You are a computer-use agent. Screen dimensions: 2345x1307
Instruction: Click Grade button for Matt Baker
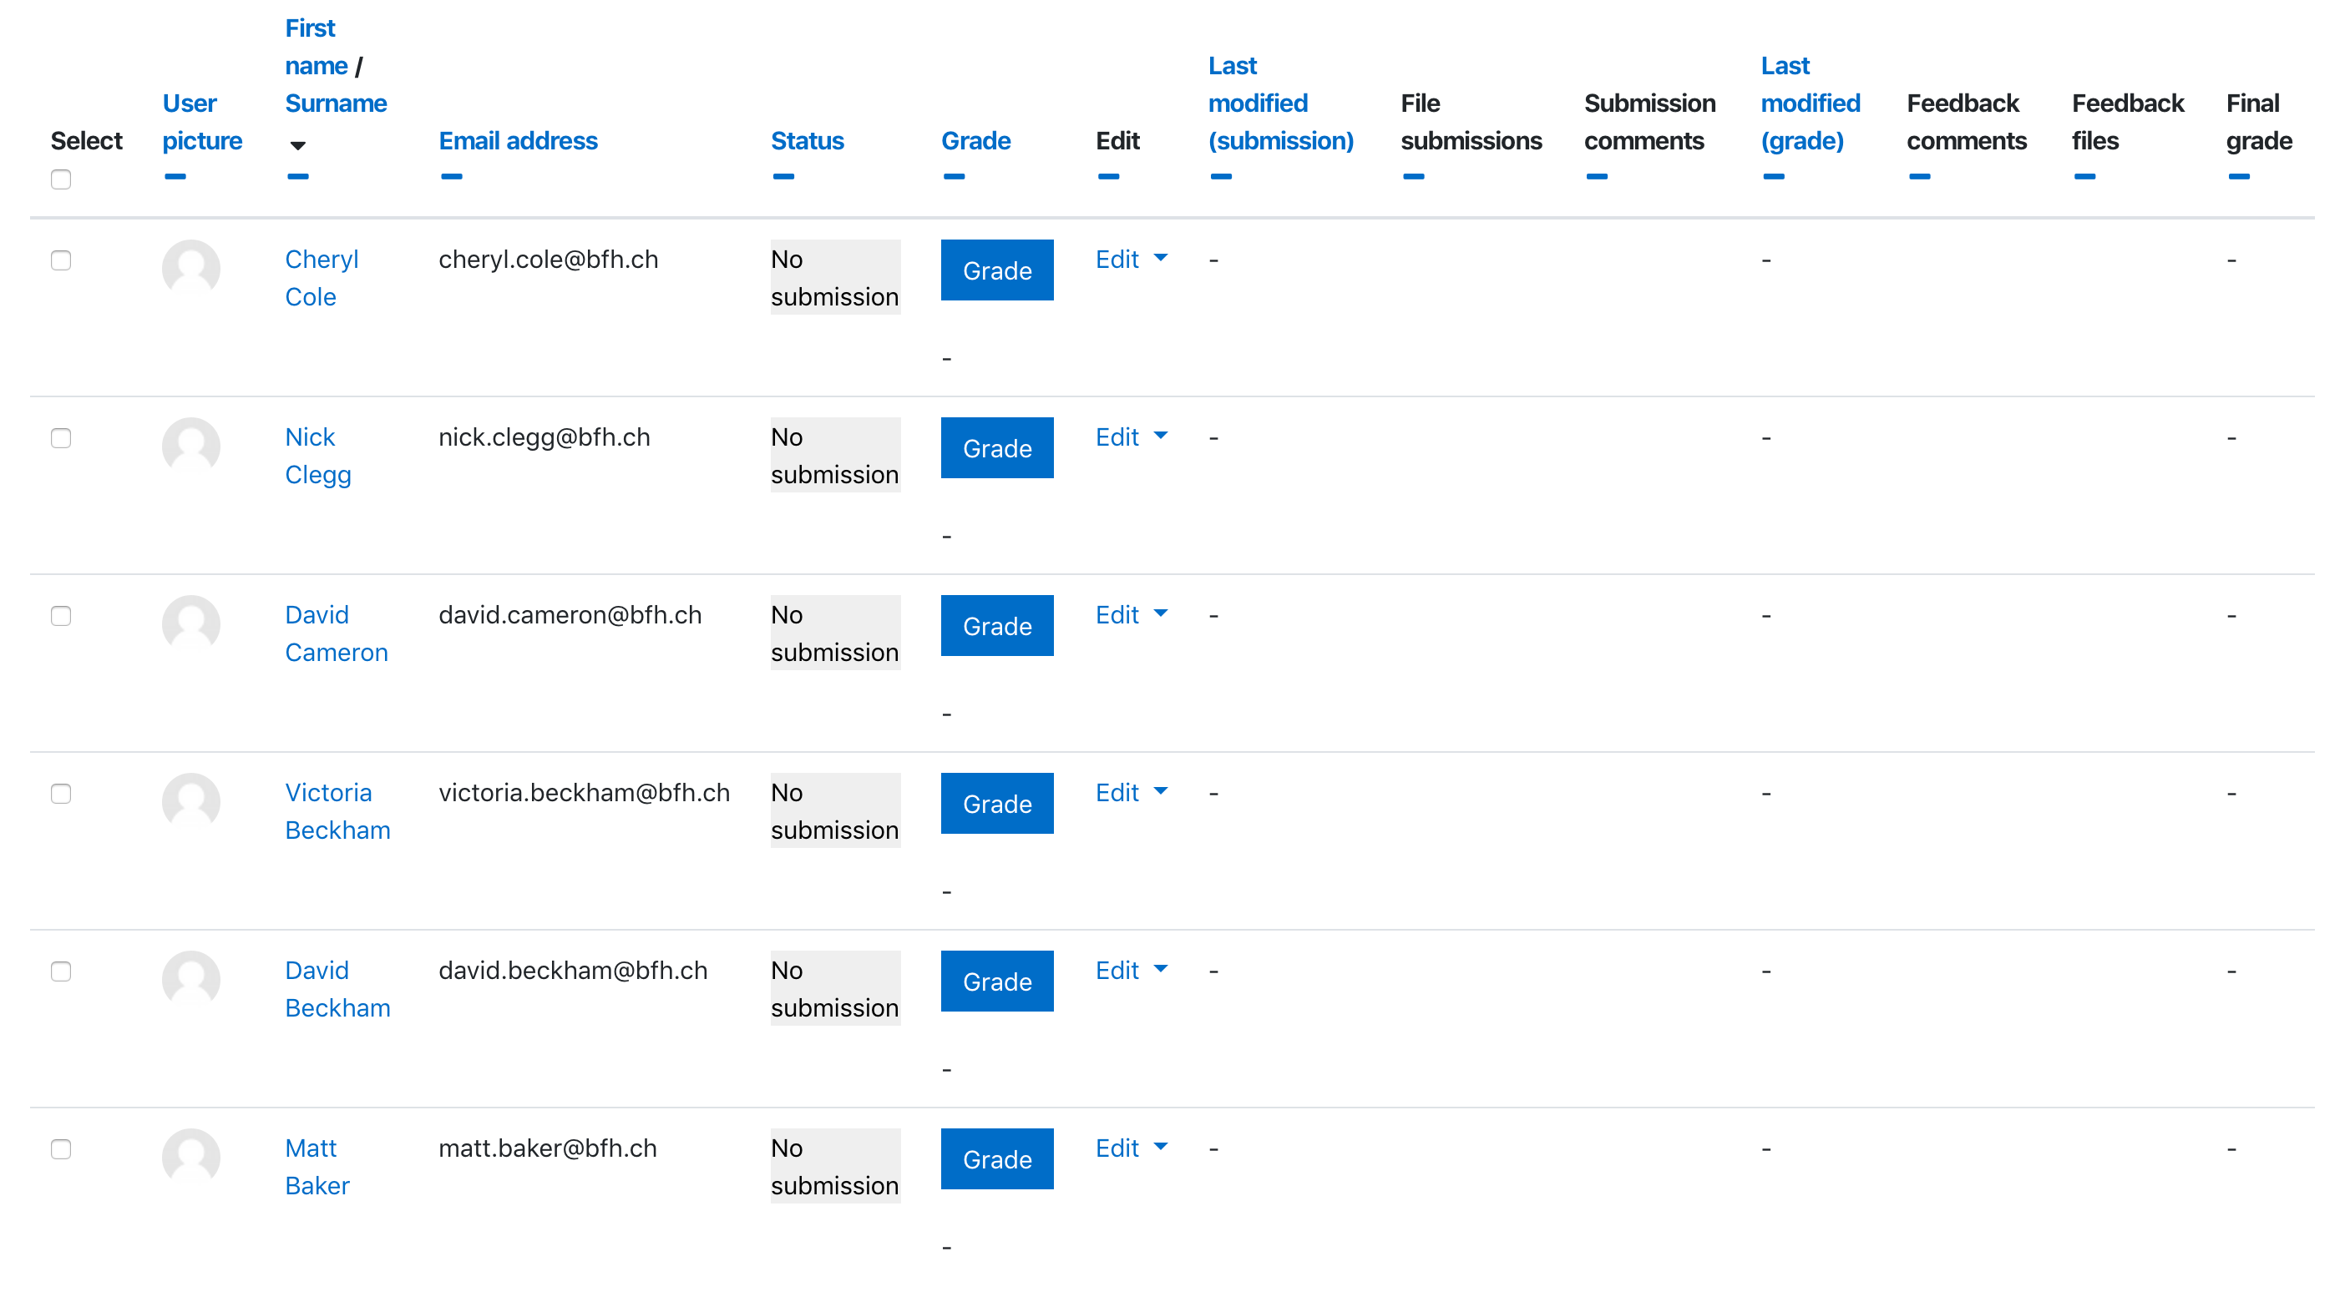pyautogui.click(x=998, y=1158)
